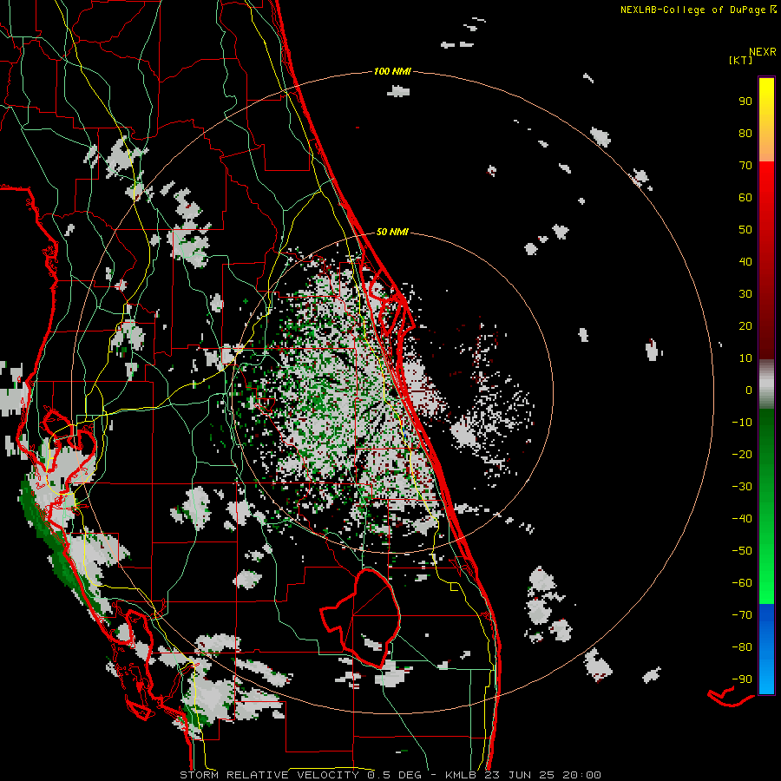Click the -30 knot scale value
The image size is (781, 781).
(742, 487)
